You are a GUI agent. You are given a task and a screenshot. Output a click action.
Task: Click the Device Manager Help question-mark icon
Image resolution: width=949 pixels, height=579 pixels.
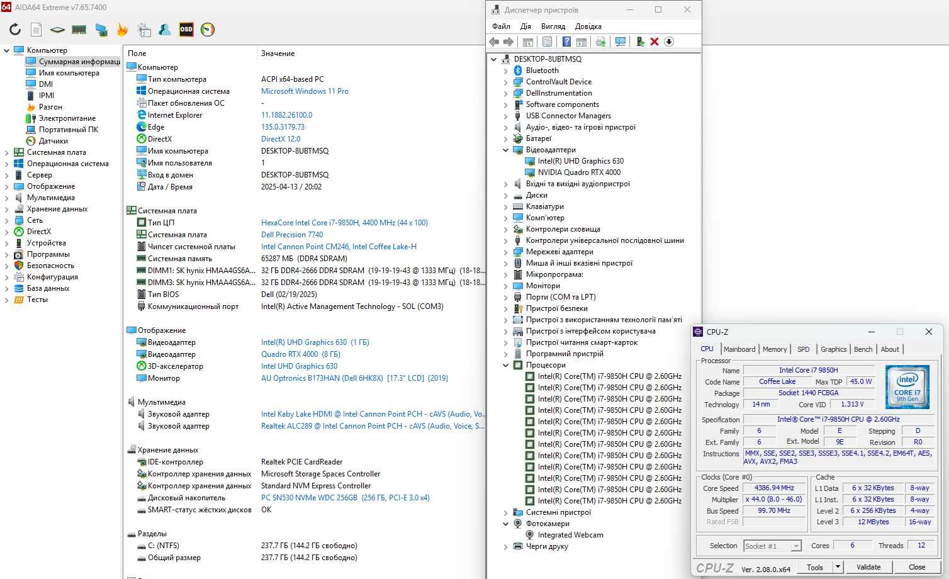566,42
